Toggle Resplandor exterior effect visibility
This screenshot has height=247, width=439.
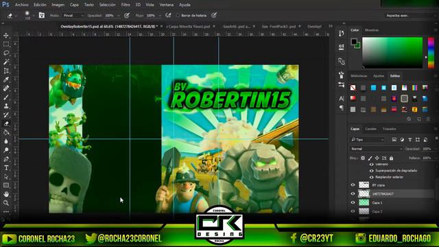[372, 177]
